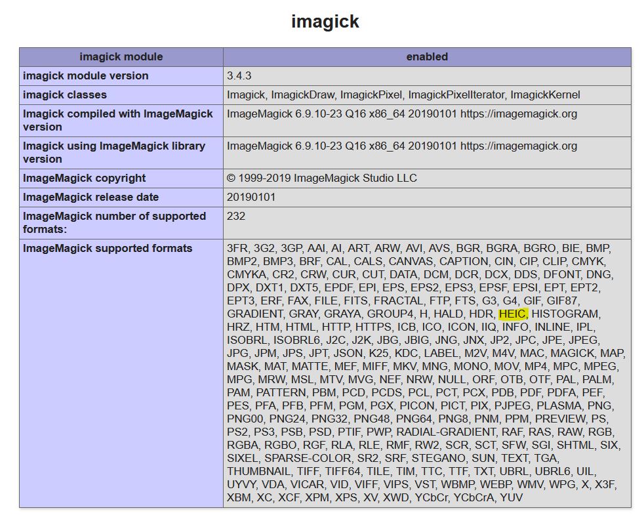
Task: Click the "DFONT" format entry
Action: pos(561,274)
